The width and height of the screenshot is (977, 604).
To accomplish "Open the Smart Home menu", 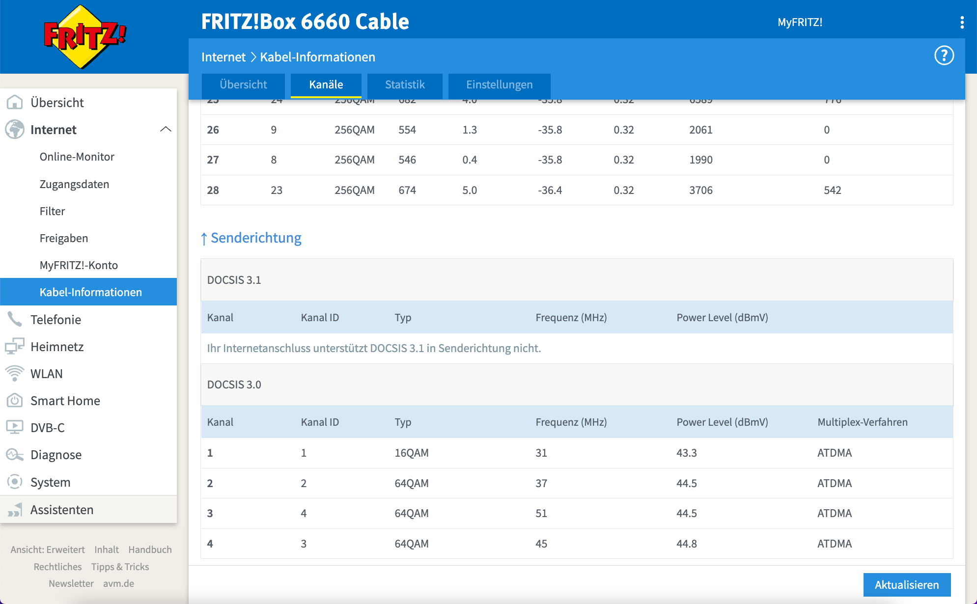I will 65,400.
